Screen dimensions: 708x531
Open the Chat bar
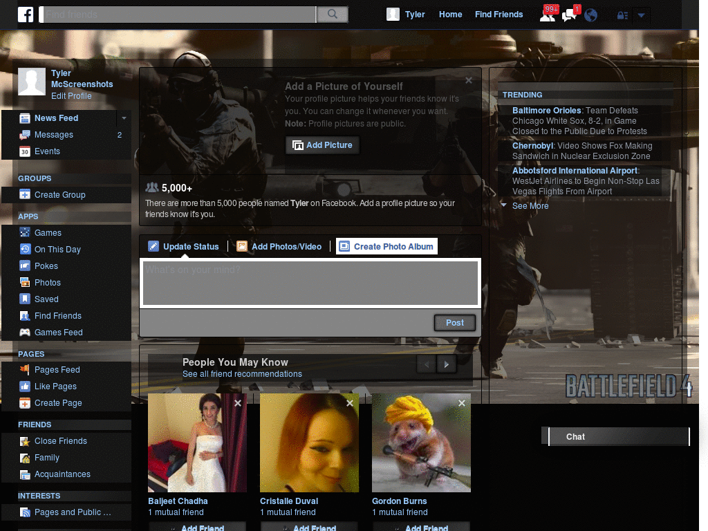point(619,437)
